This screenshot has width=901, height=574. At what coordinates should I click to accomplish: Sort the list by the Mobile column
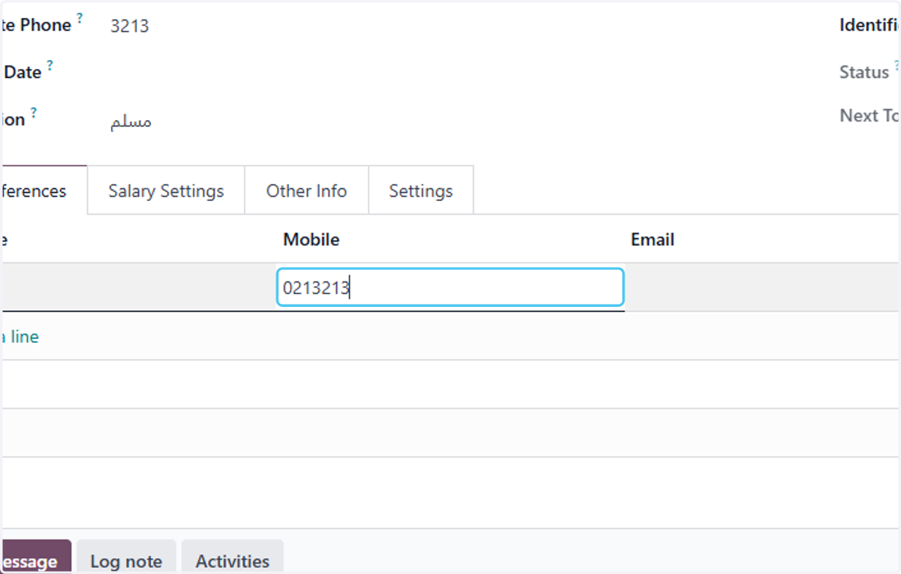(311, 239)
